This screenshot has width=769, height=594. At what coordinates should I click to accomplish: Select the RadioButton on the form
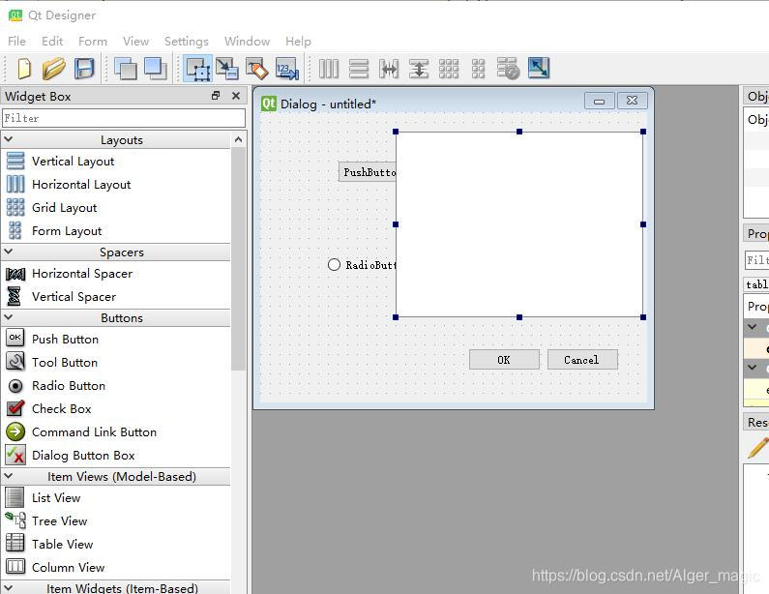click(x=362, y=265)
